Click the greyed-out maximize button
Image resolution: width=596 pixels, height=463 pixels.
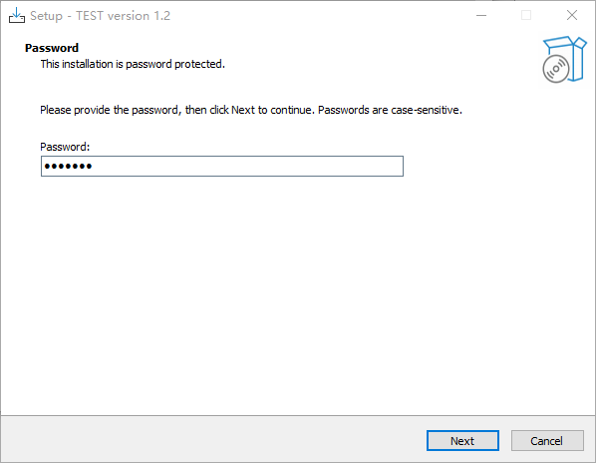click(526, 15)
